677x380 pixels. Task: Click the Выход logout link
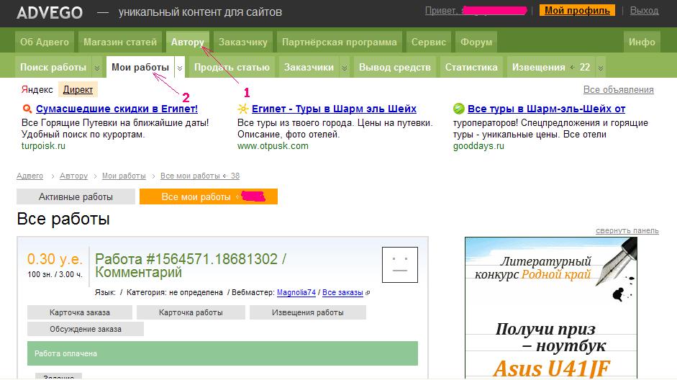pyautogui.click(x=644, y=10)
